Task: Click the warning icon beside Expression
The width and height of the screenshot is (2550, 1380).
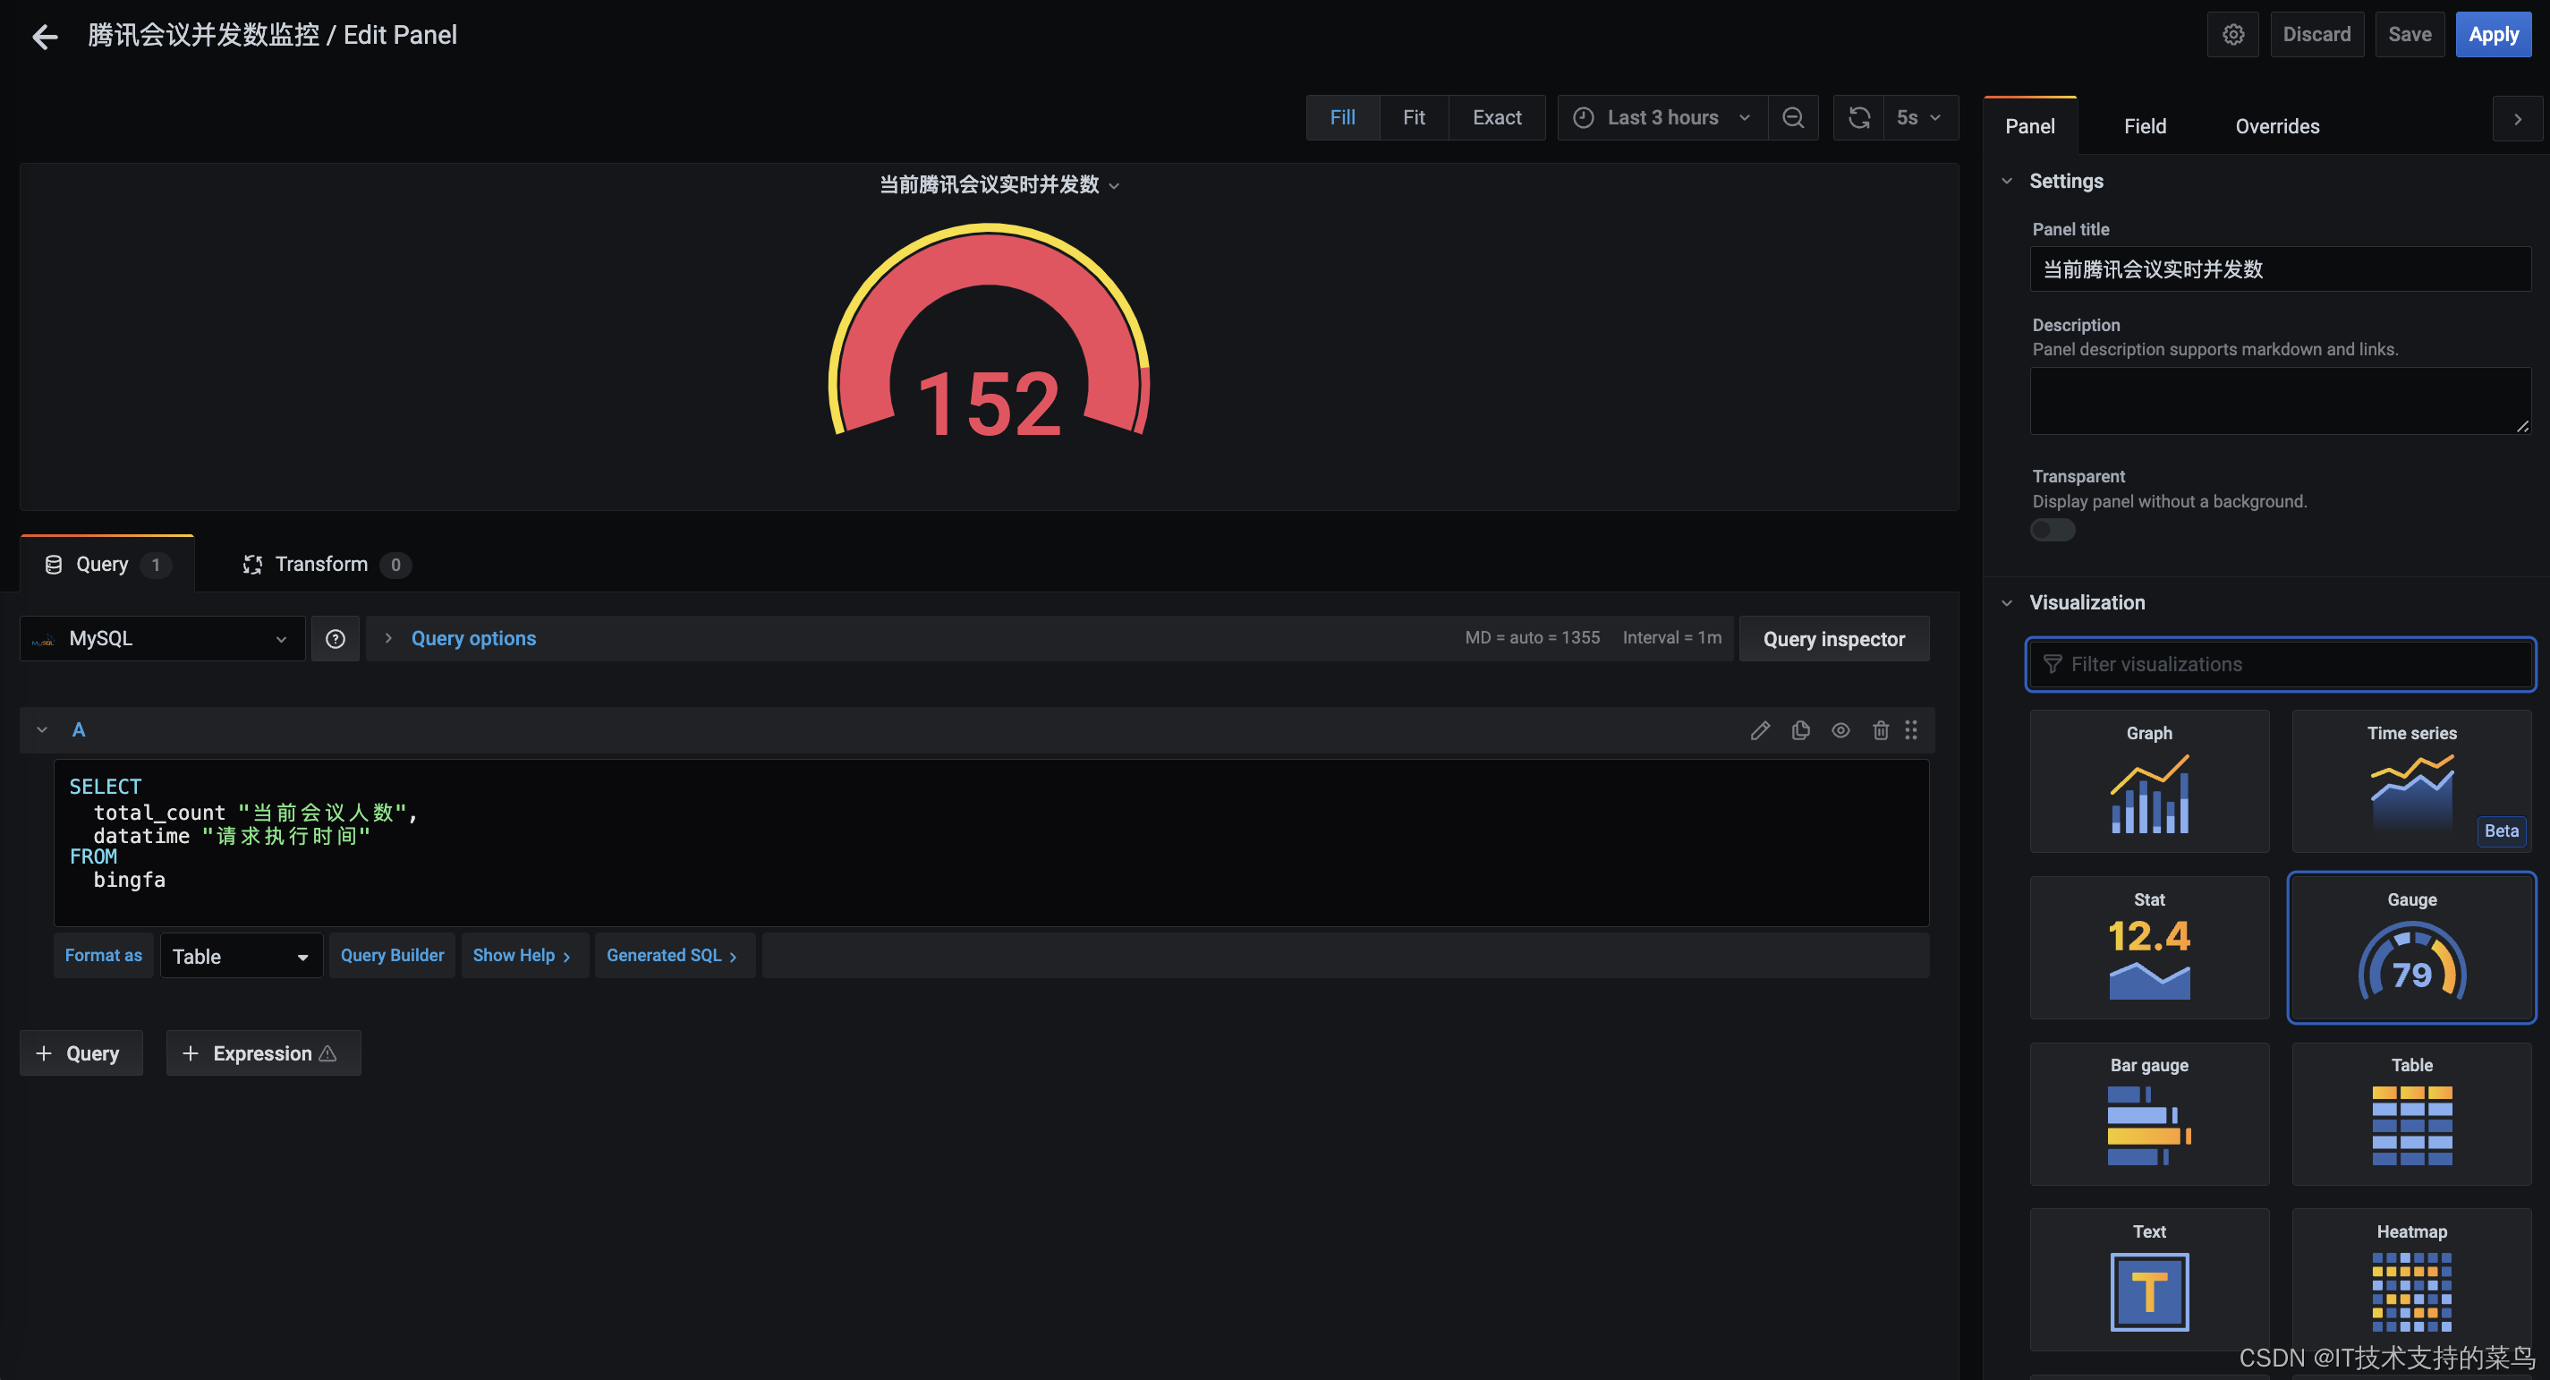Action: point(327,1053)
